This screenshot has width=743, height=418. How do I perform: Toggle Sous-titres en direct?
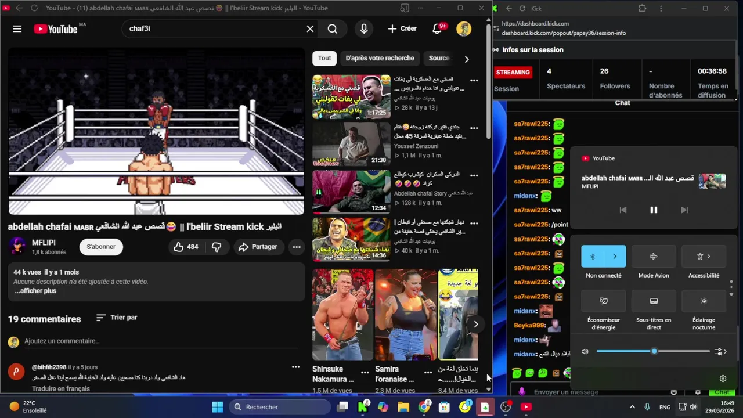click(654, 301)
